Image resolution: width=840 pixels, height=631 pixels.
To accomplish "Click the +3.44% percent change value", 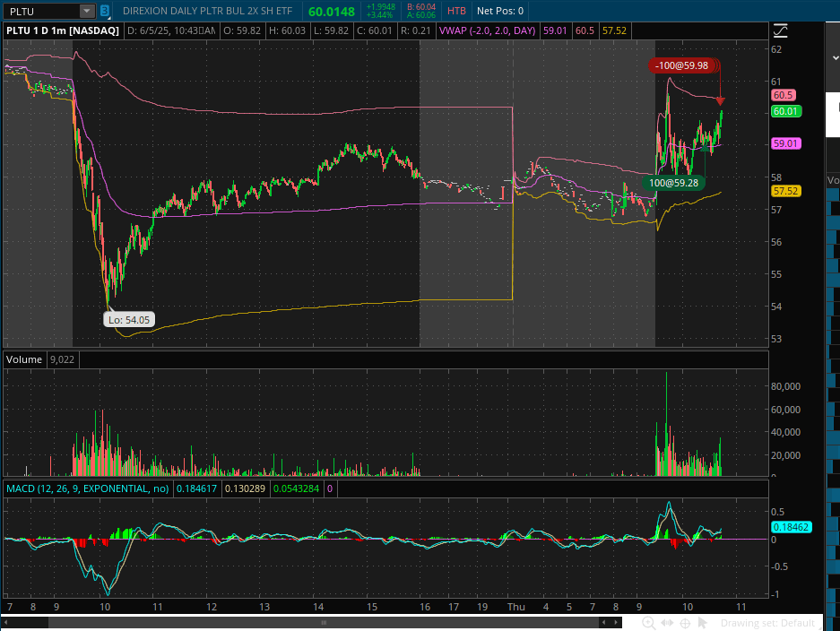I will click(x=378, y=15).
